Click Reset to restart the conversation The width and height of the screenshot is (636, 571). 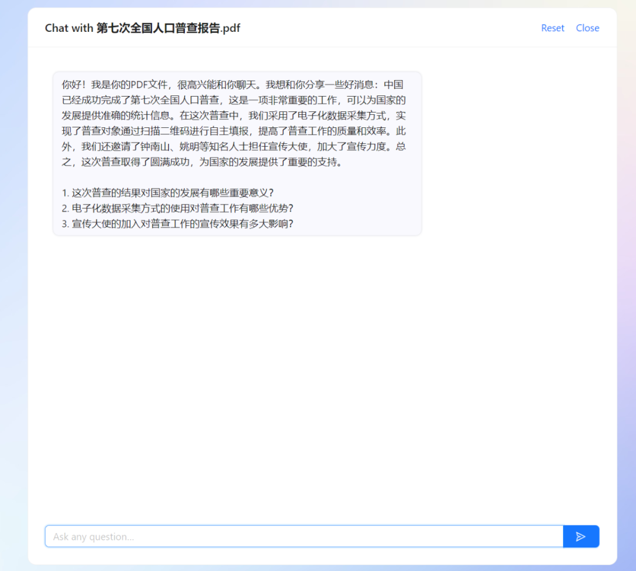click(552, 28)
